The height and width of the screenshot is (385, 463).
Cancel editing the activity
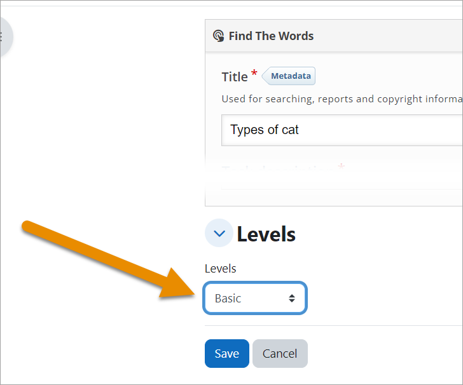pyautogui.click(x=280, y=354)
